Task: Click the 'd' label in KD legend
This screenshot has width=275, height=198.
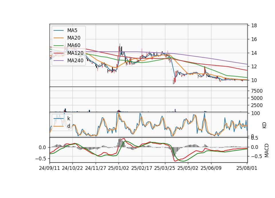Action: click(x=69, y=126)
